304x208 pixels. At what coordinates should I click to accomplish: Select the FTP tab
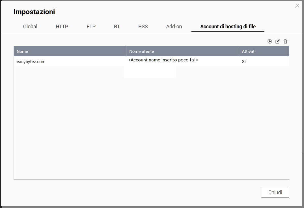click(x=91, y=27)
